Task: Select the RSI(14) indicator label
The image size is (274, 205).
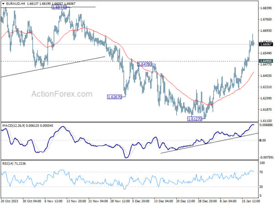Action: [7, 164]
